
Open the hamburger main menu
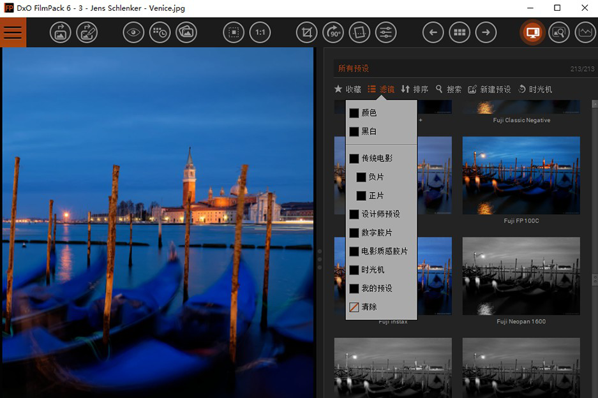coord(13,33)
